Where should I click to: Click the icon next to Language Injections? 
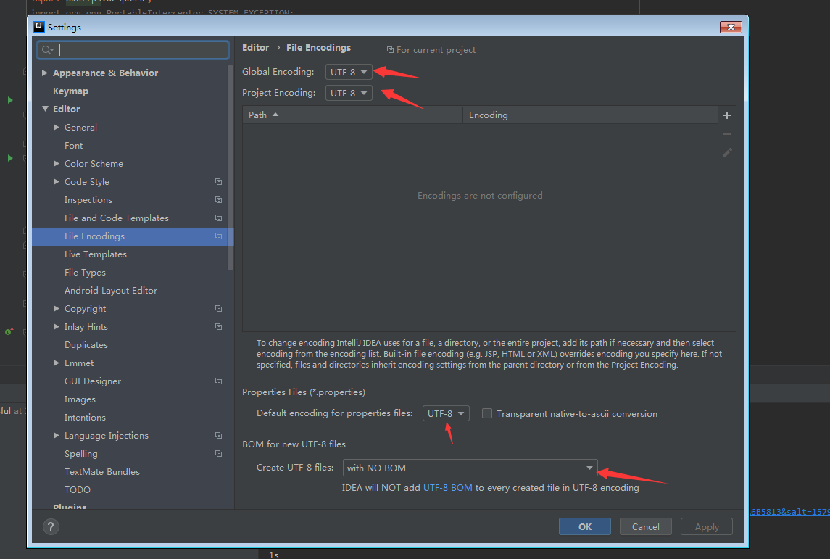pos(218,435)
